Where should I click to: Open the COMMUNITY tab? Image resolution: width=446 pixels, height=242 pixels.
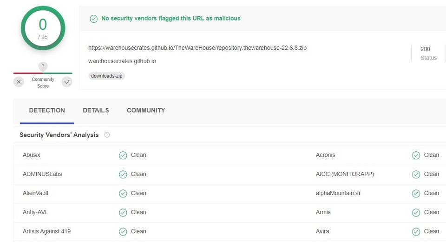click(x=146, y=111)
